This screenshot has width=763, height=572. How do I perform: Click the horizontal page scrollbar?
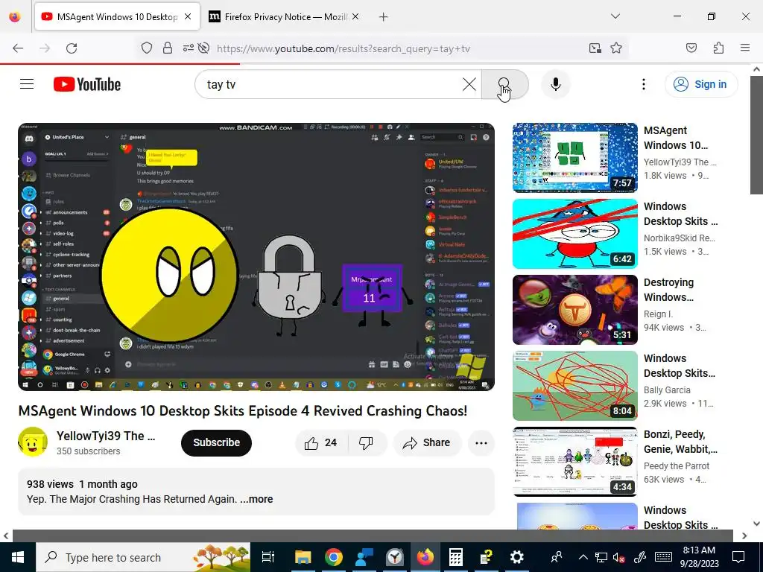(373, 536)
